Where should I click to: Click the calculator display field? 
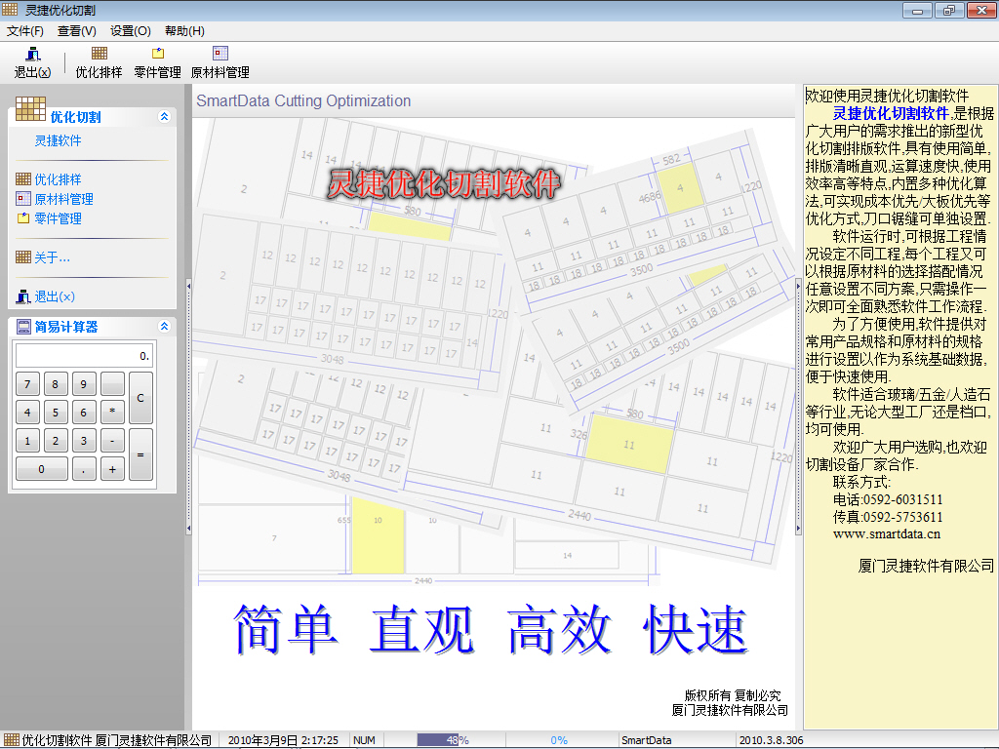pos(84,355)
